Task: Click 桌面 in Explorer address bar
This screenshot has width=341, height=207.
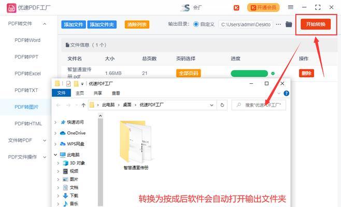Action: (x=127, y=105)
